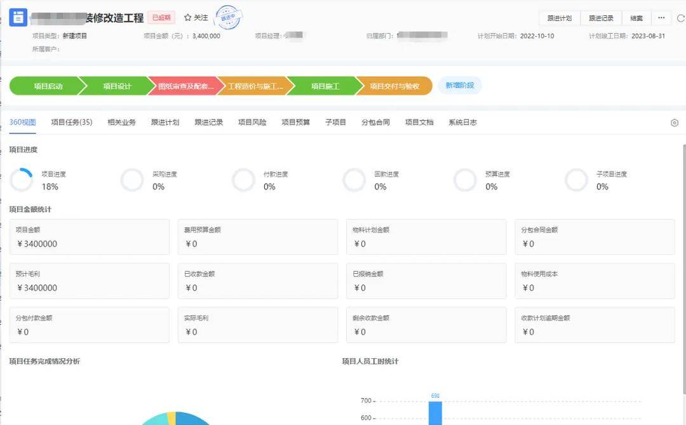Open the 分包合同 tab

[x=375, y=123]
